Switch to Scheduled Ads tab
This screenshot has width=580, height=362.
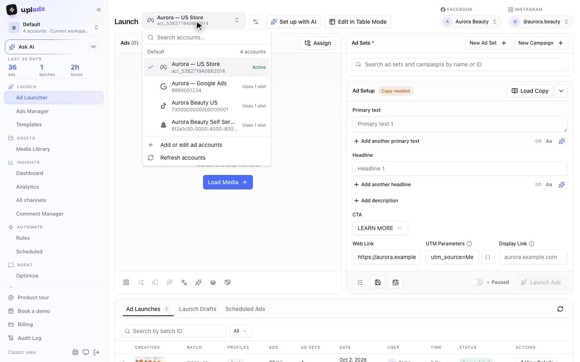pyautogui.click(x=245, y=309)
